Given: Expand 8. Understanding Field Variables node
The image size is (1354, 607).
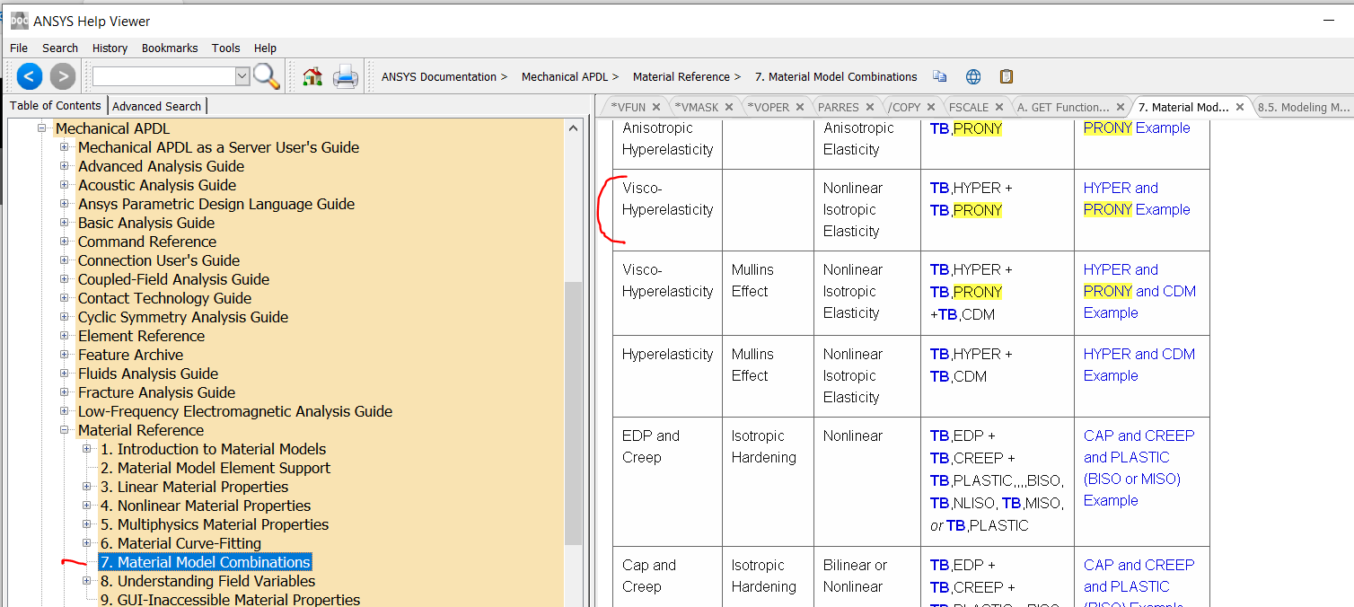Looking at the screenshot, I should tap(86, 581).
